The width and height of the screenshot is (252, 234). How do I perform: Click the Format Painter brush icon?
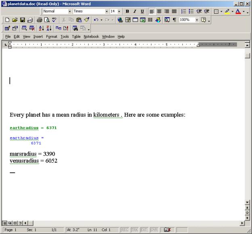tap(87, 20)
